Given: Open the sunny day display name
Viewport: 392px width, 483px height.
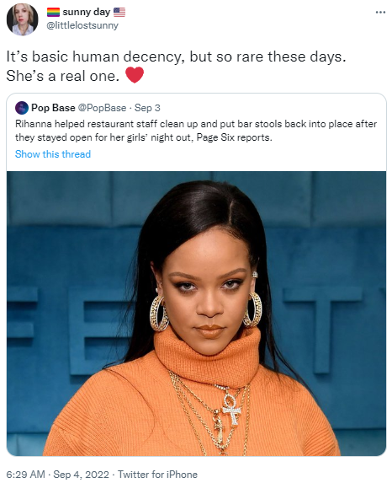Looking at the screenshot, I should [87, 12].
